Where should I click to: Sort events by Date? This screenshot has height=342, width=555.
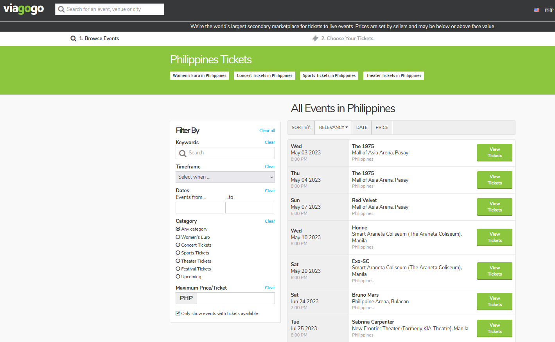(361, 127)
